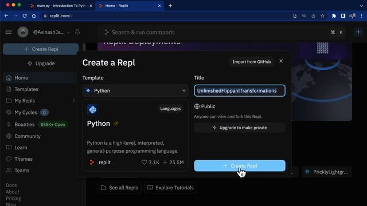Screen dimensions: 367x206
Task: Click the Public globe icon
Action: click(197, 106)
